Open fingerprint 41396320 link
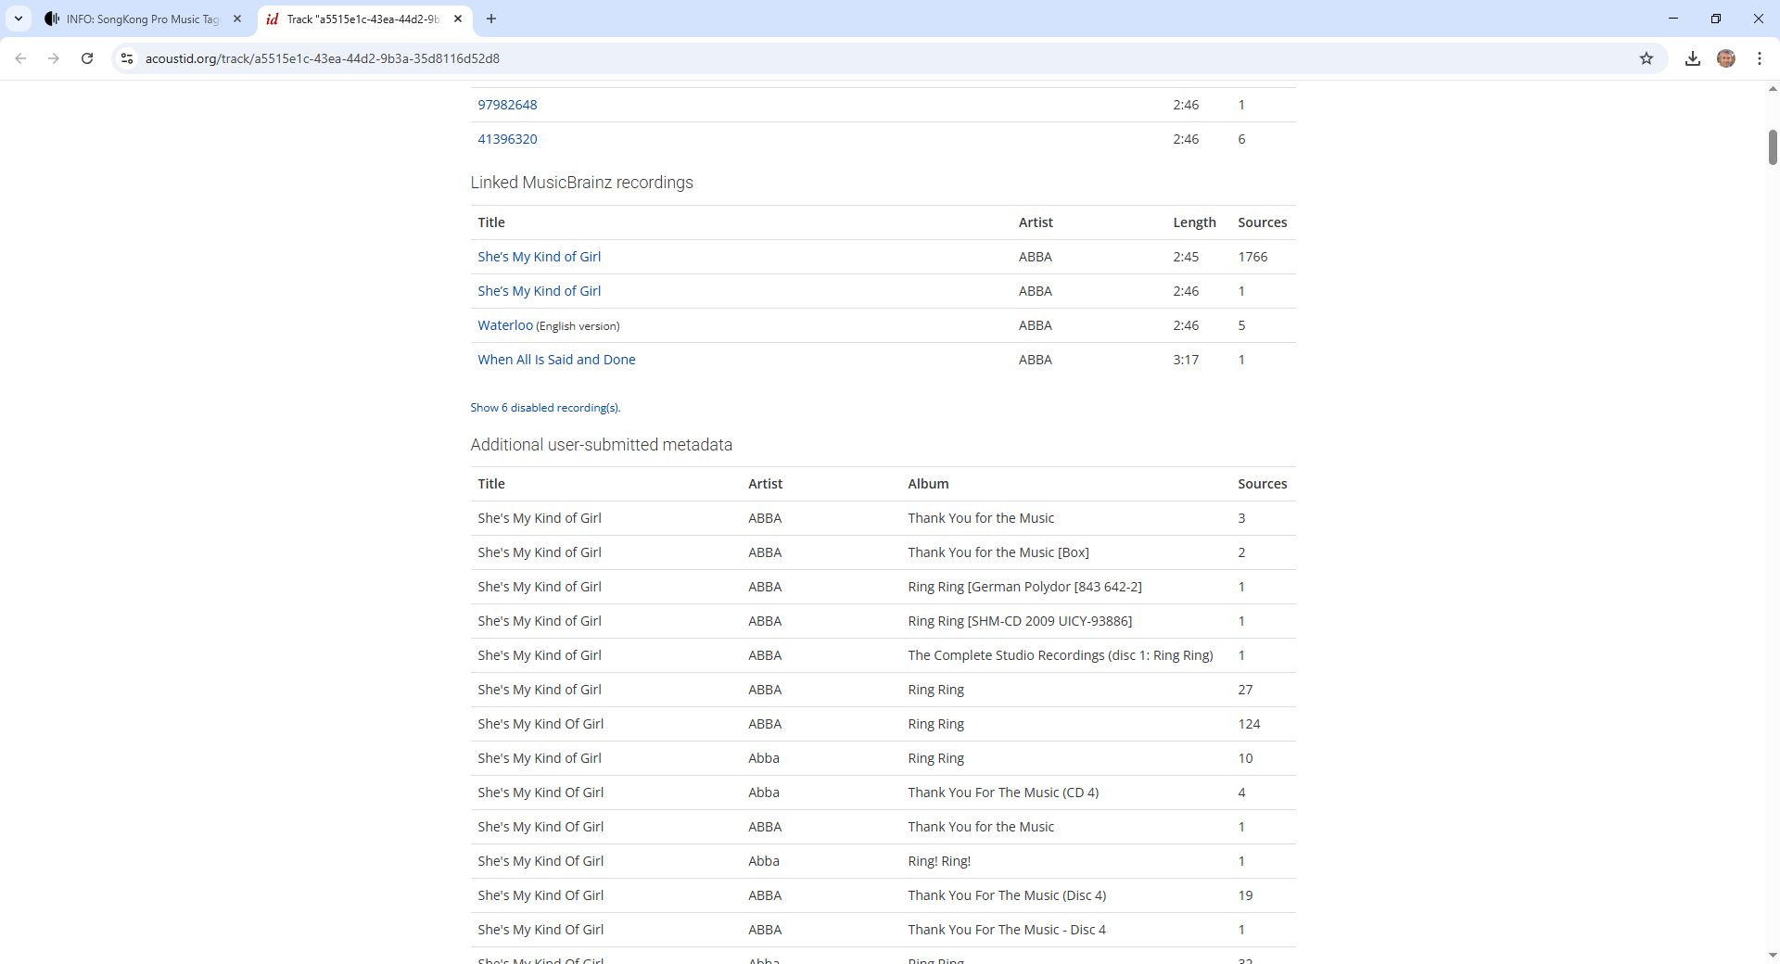The image size is (1780, 964). tap(507, 139)
